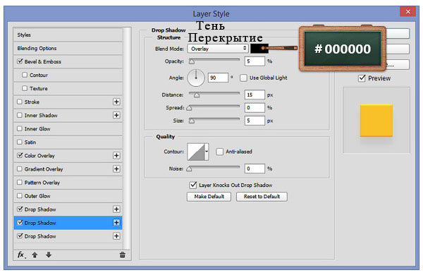The height and width of the screenshot is (275, 423).
Task: Click the Contour curve thumbnail
Action: coord(196,152)
